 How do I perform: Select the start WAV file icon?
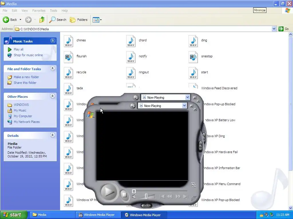pos(193,73)
